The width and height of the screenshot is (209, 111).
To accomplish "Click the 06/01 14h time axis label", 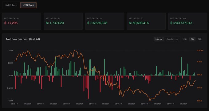I will (x=15, y=104).
